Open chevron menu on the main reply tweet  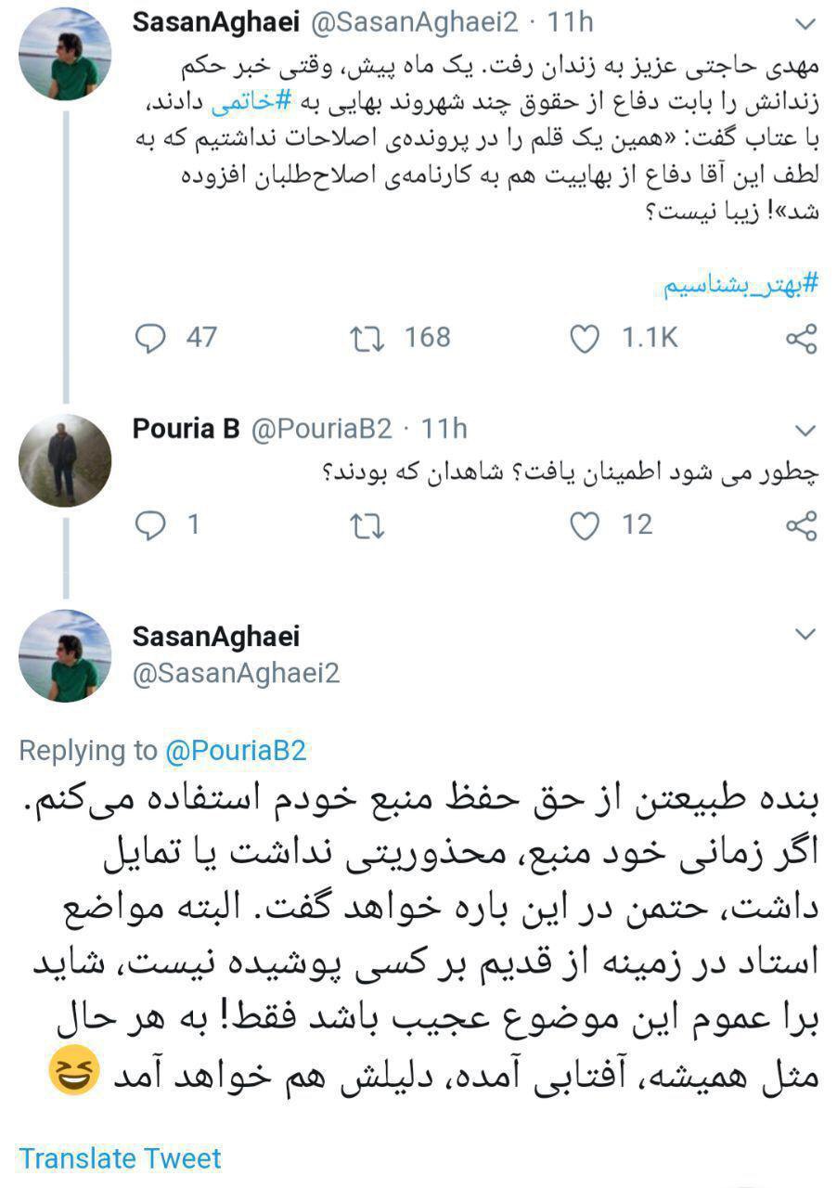pos(805,635)
